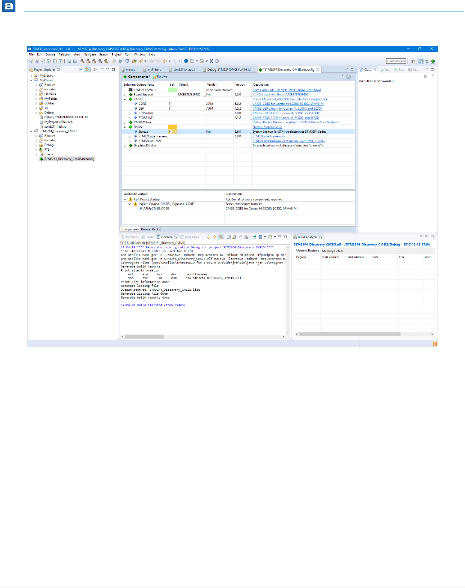The width and height of the screenshot is (465, 588).
Task: Collapse Keil::Device.Startup validation item
Action: coord(125,199)
